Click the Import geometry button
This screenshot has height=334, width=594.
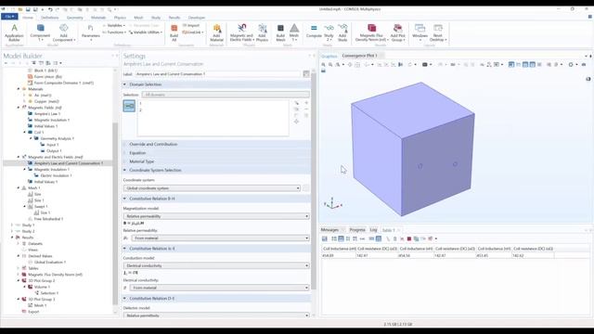tap(191, 25)
